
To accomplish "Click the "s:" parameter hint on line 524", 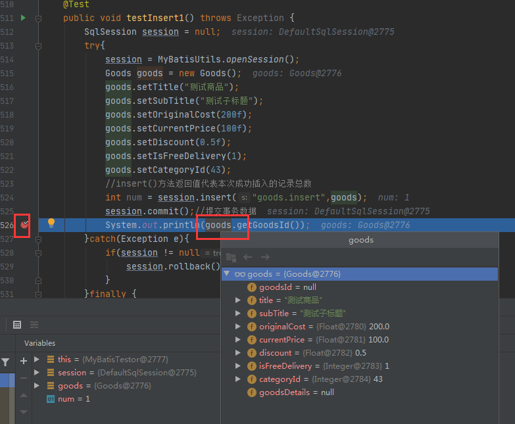I will [244, 198].
